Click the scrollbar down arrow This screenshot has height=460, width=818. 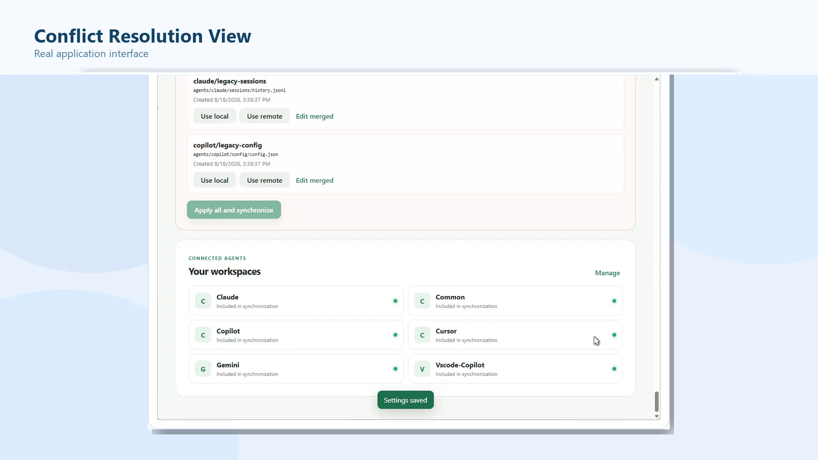657,417
